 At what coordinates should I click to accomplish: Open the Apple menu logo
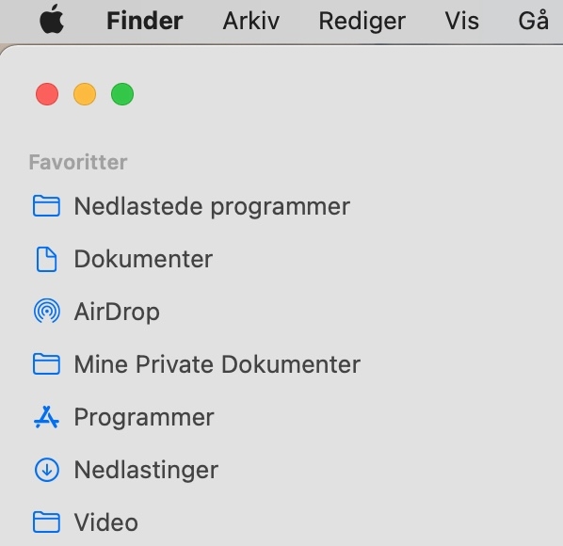coord(52,19)
